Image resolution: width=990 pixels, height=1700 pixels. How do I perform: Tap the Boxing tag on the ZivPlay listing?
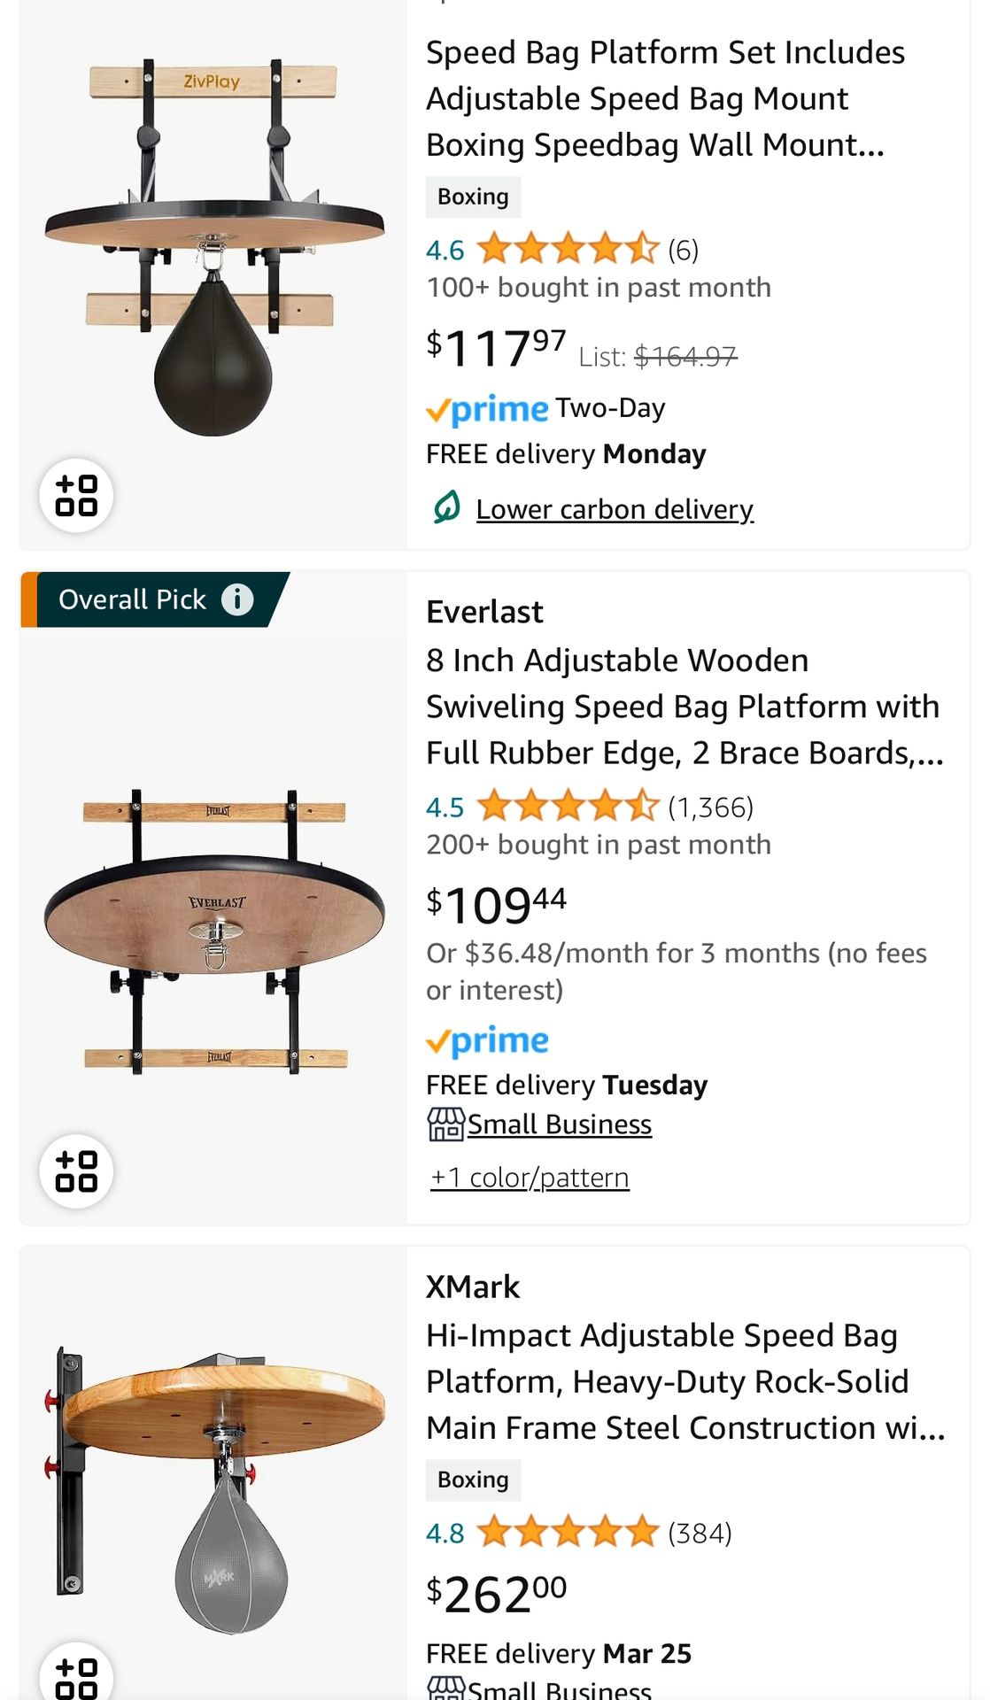473,197
